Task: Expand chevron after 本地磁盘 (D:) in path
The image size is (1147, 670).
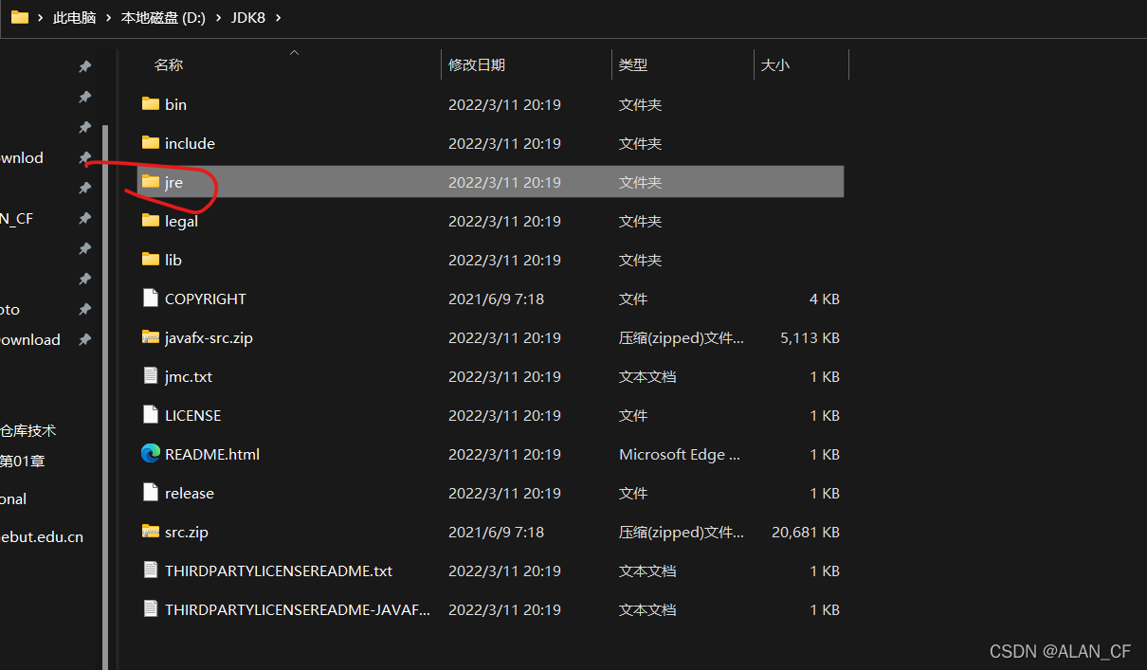Action: coord(218,18)
